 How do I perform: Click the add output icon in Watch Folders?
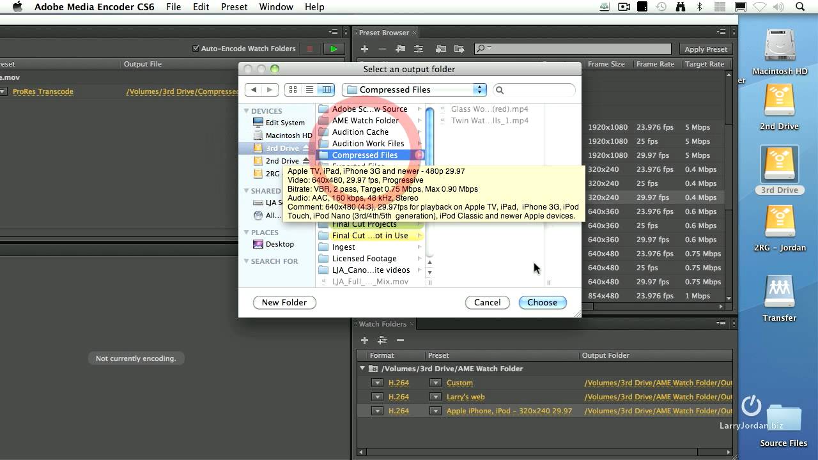pos(382,341)
